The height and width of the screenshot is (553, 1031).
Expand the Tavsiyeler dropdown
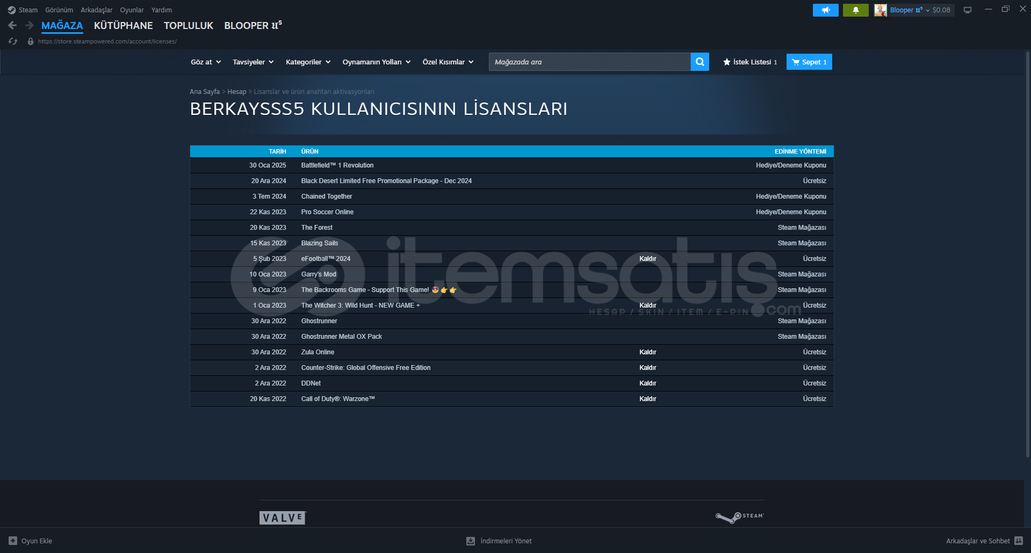[253, 62]
